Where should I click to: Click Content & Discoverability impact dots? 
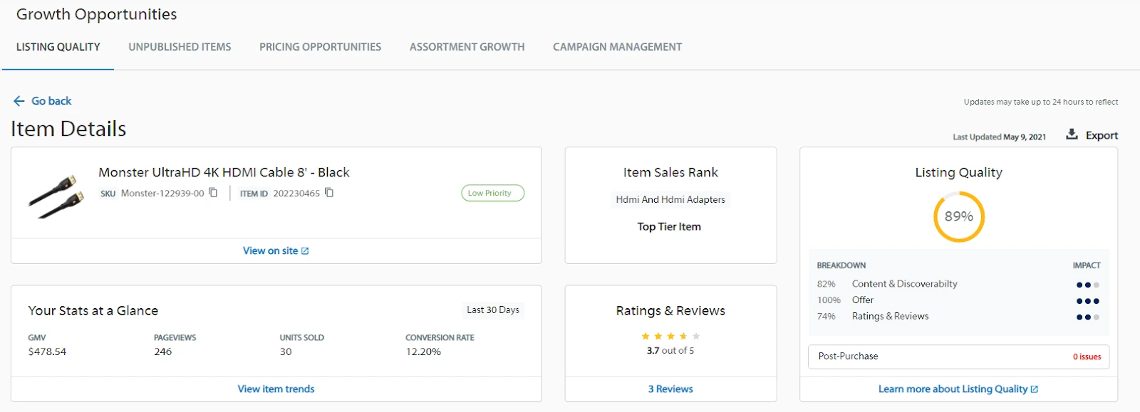(x=1087, y=285)
